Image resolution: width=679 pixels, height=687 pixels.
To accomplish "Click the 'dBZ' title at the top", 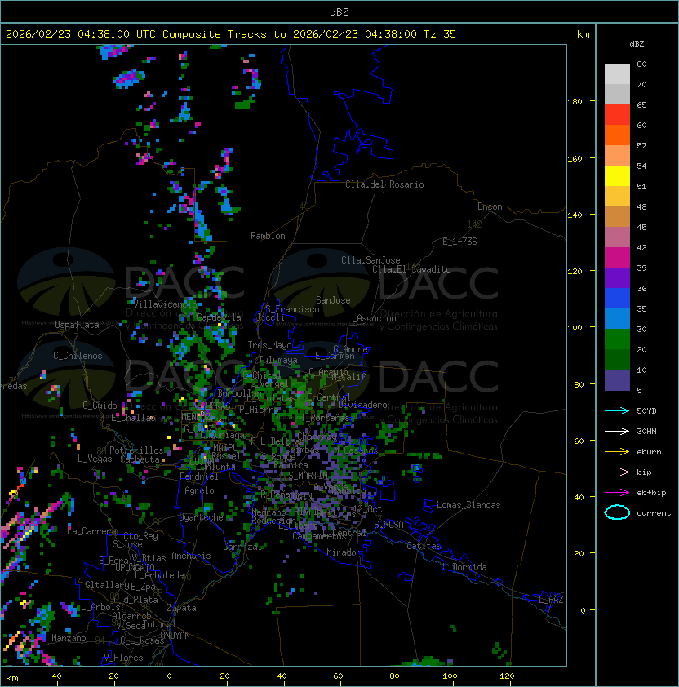I will [339, 12].
